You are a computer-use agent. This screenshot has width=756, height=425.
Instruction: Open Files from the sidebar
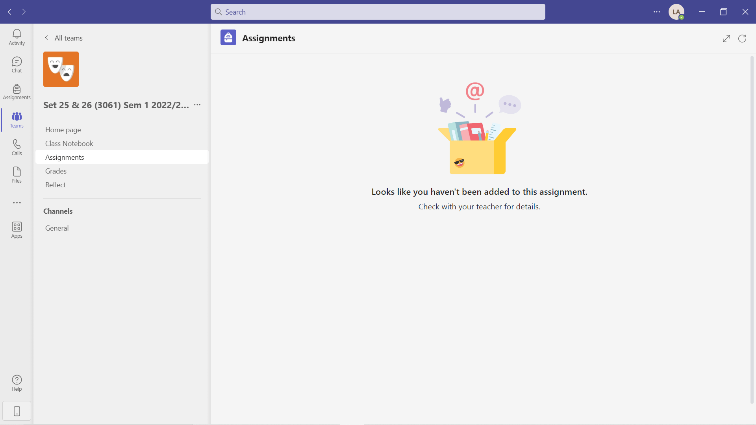tap(17, 175)
